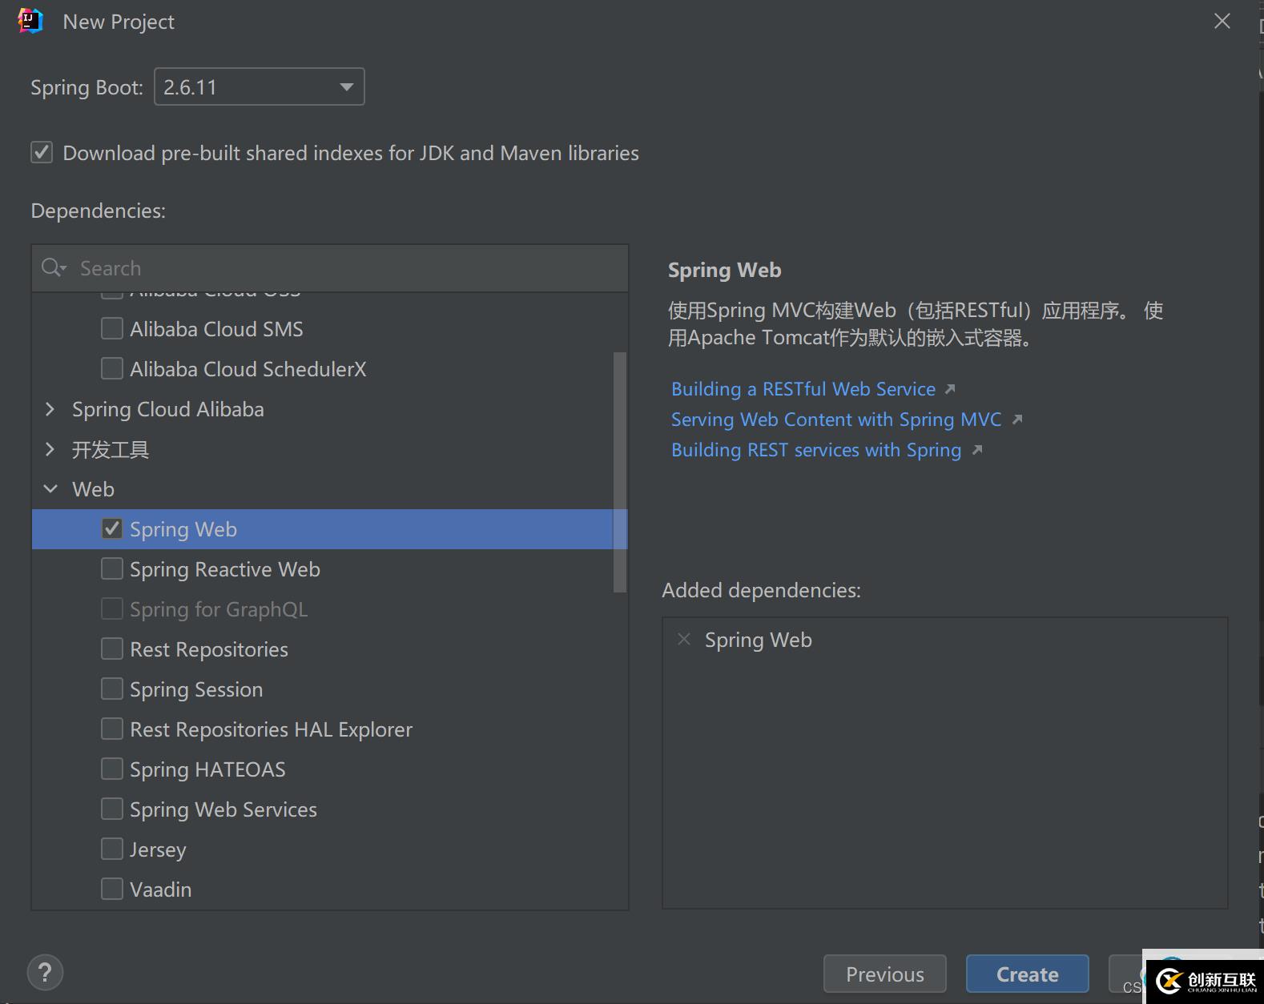The width and height of the screenshot is (1264, 1004).
Task: Expand the Spring Cloud Alibaba group
Action: 50,409
